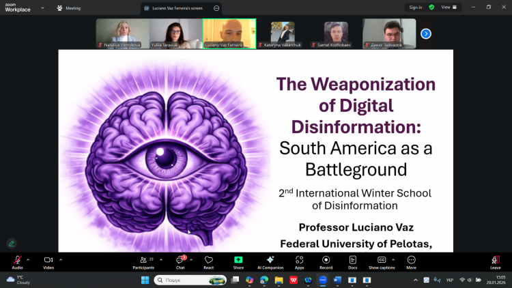
Task: Turn on camera with Video button
Action: 48,261
